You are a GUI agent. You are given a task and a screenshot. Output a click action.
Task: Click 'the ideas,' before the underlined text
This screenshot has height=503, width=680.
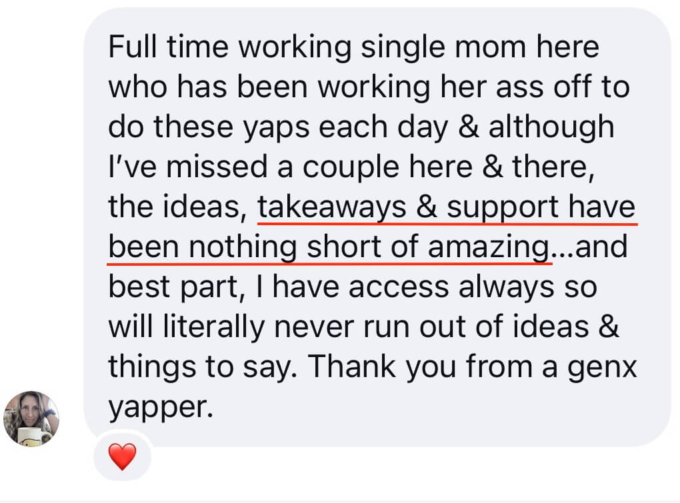[x=177, y=207]
